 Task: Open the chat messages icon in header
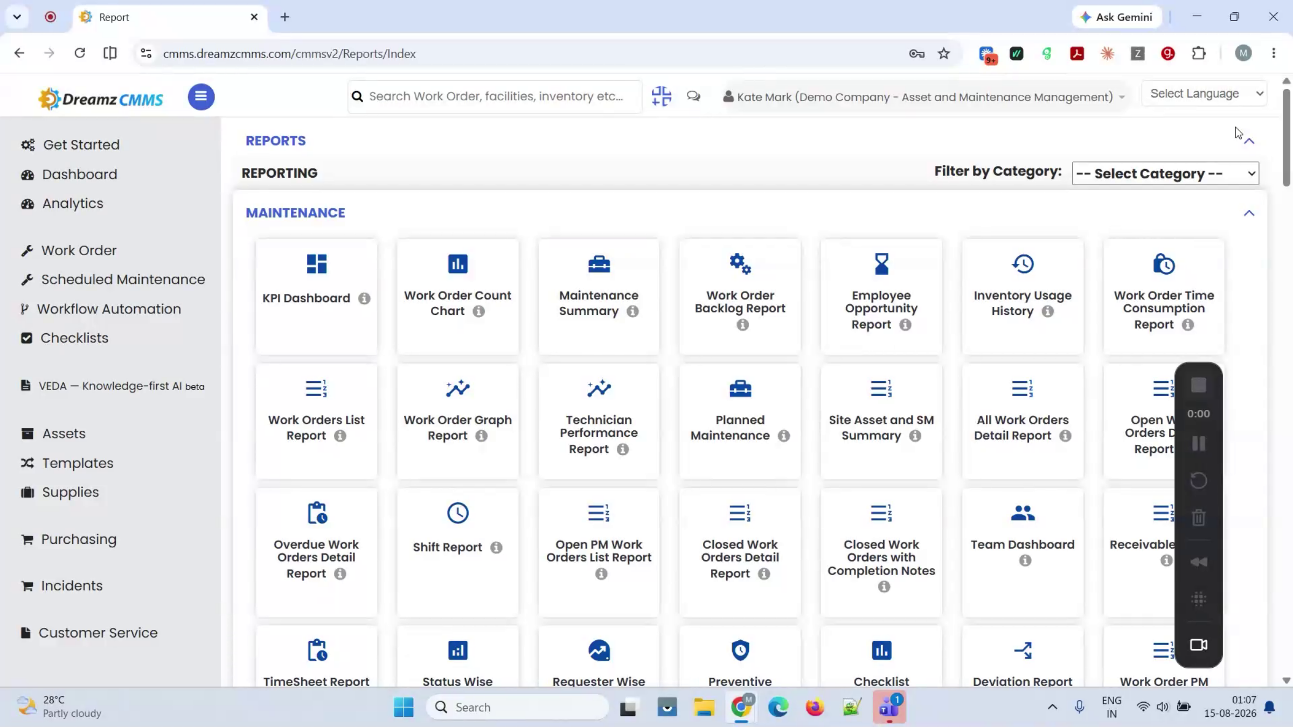693,96
